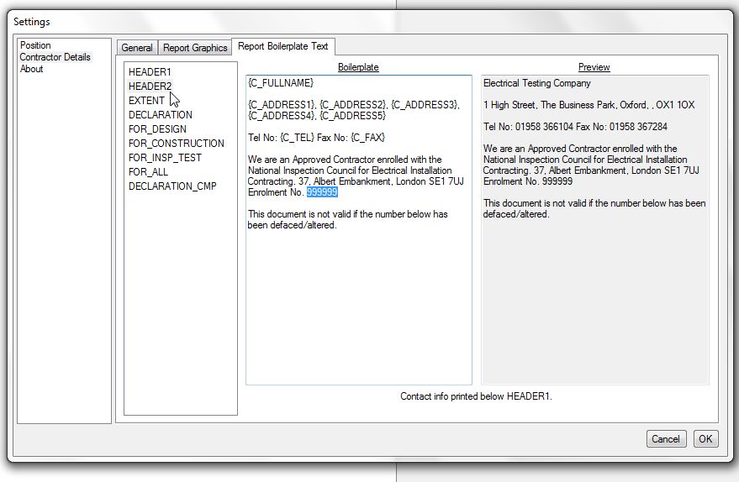Click 'Enrolment No. 999999' in preview
739x482 pixels.
tap(527, 181)
